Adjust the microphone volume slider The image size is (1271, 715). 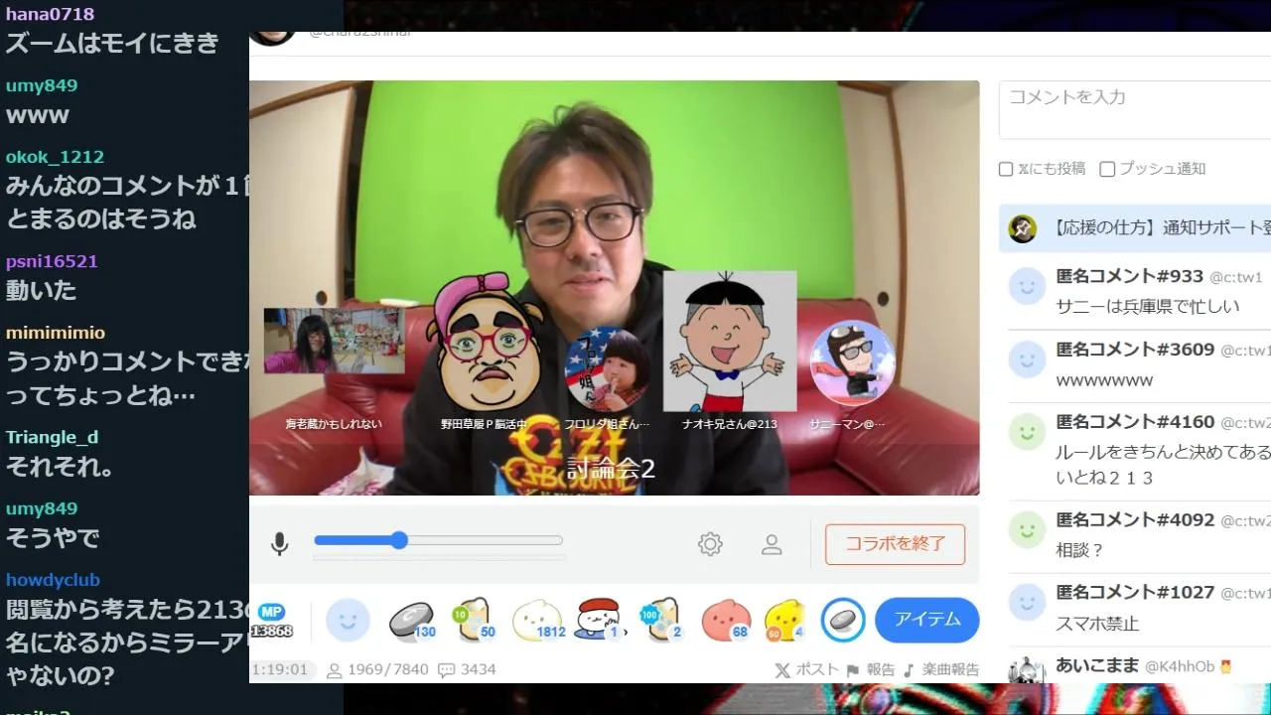438,540
